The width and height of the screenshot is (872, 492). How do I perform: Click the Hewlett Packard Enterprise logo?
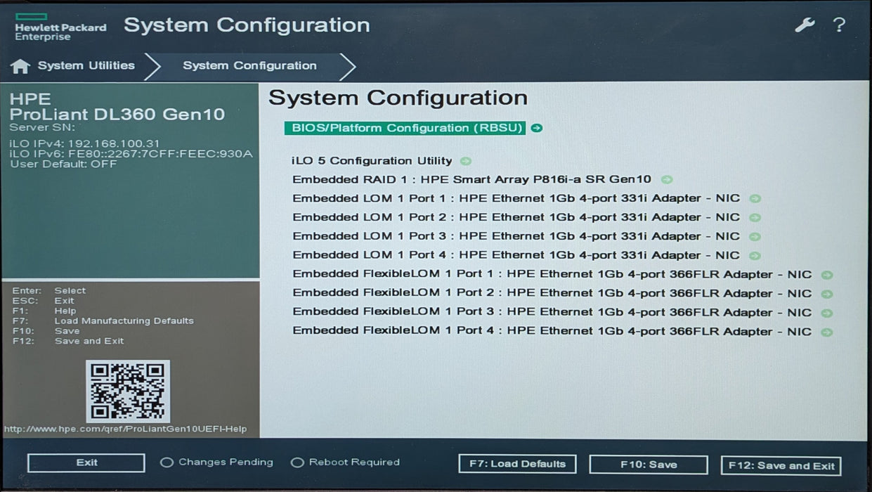click(60, 27)
